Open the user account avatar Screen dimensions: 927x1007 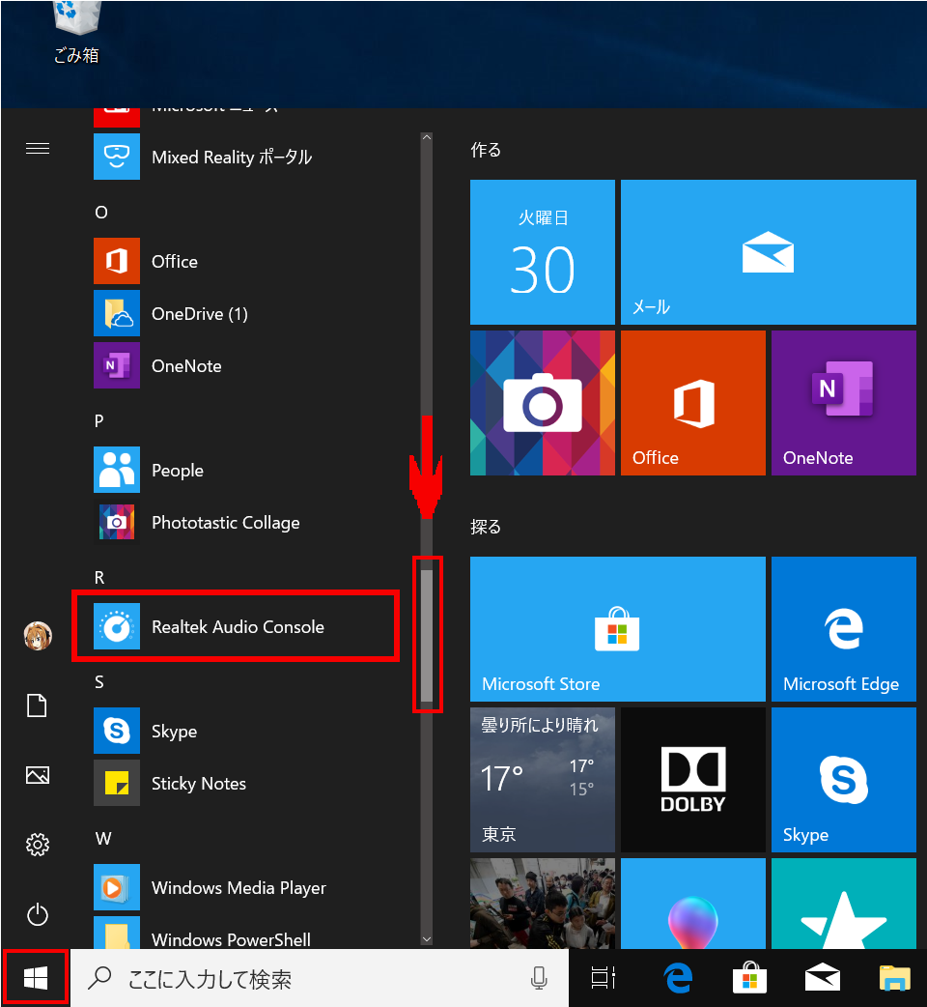pyautogui.click(x=38, y=636)
